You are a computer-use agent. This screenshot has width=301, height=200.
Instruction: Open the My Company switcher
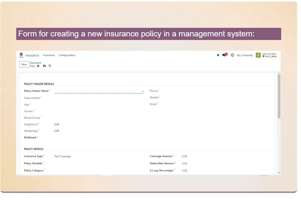click(245, 55)
